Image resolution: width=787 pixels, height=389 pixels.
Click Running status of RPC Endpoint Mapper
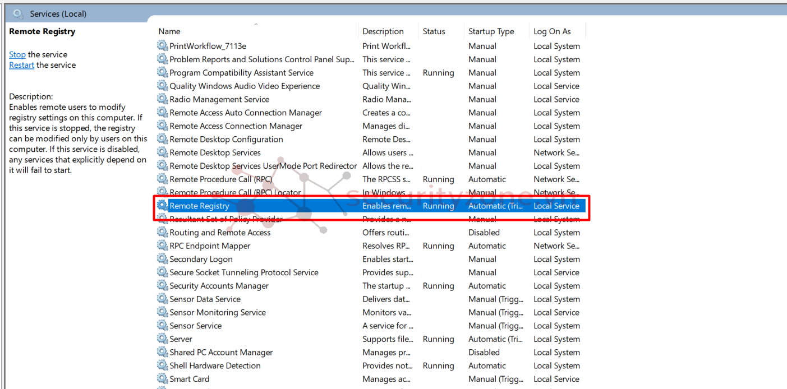[x=438, y=246]
